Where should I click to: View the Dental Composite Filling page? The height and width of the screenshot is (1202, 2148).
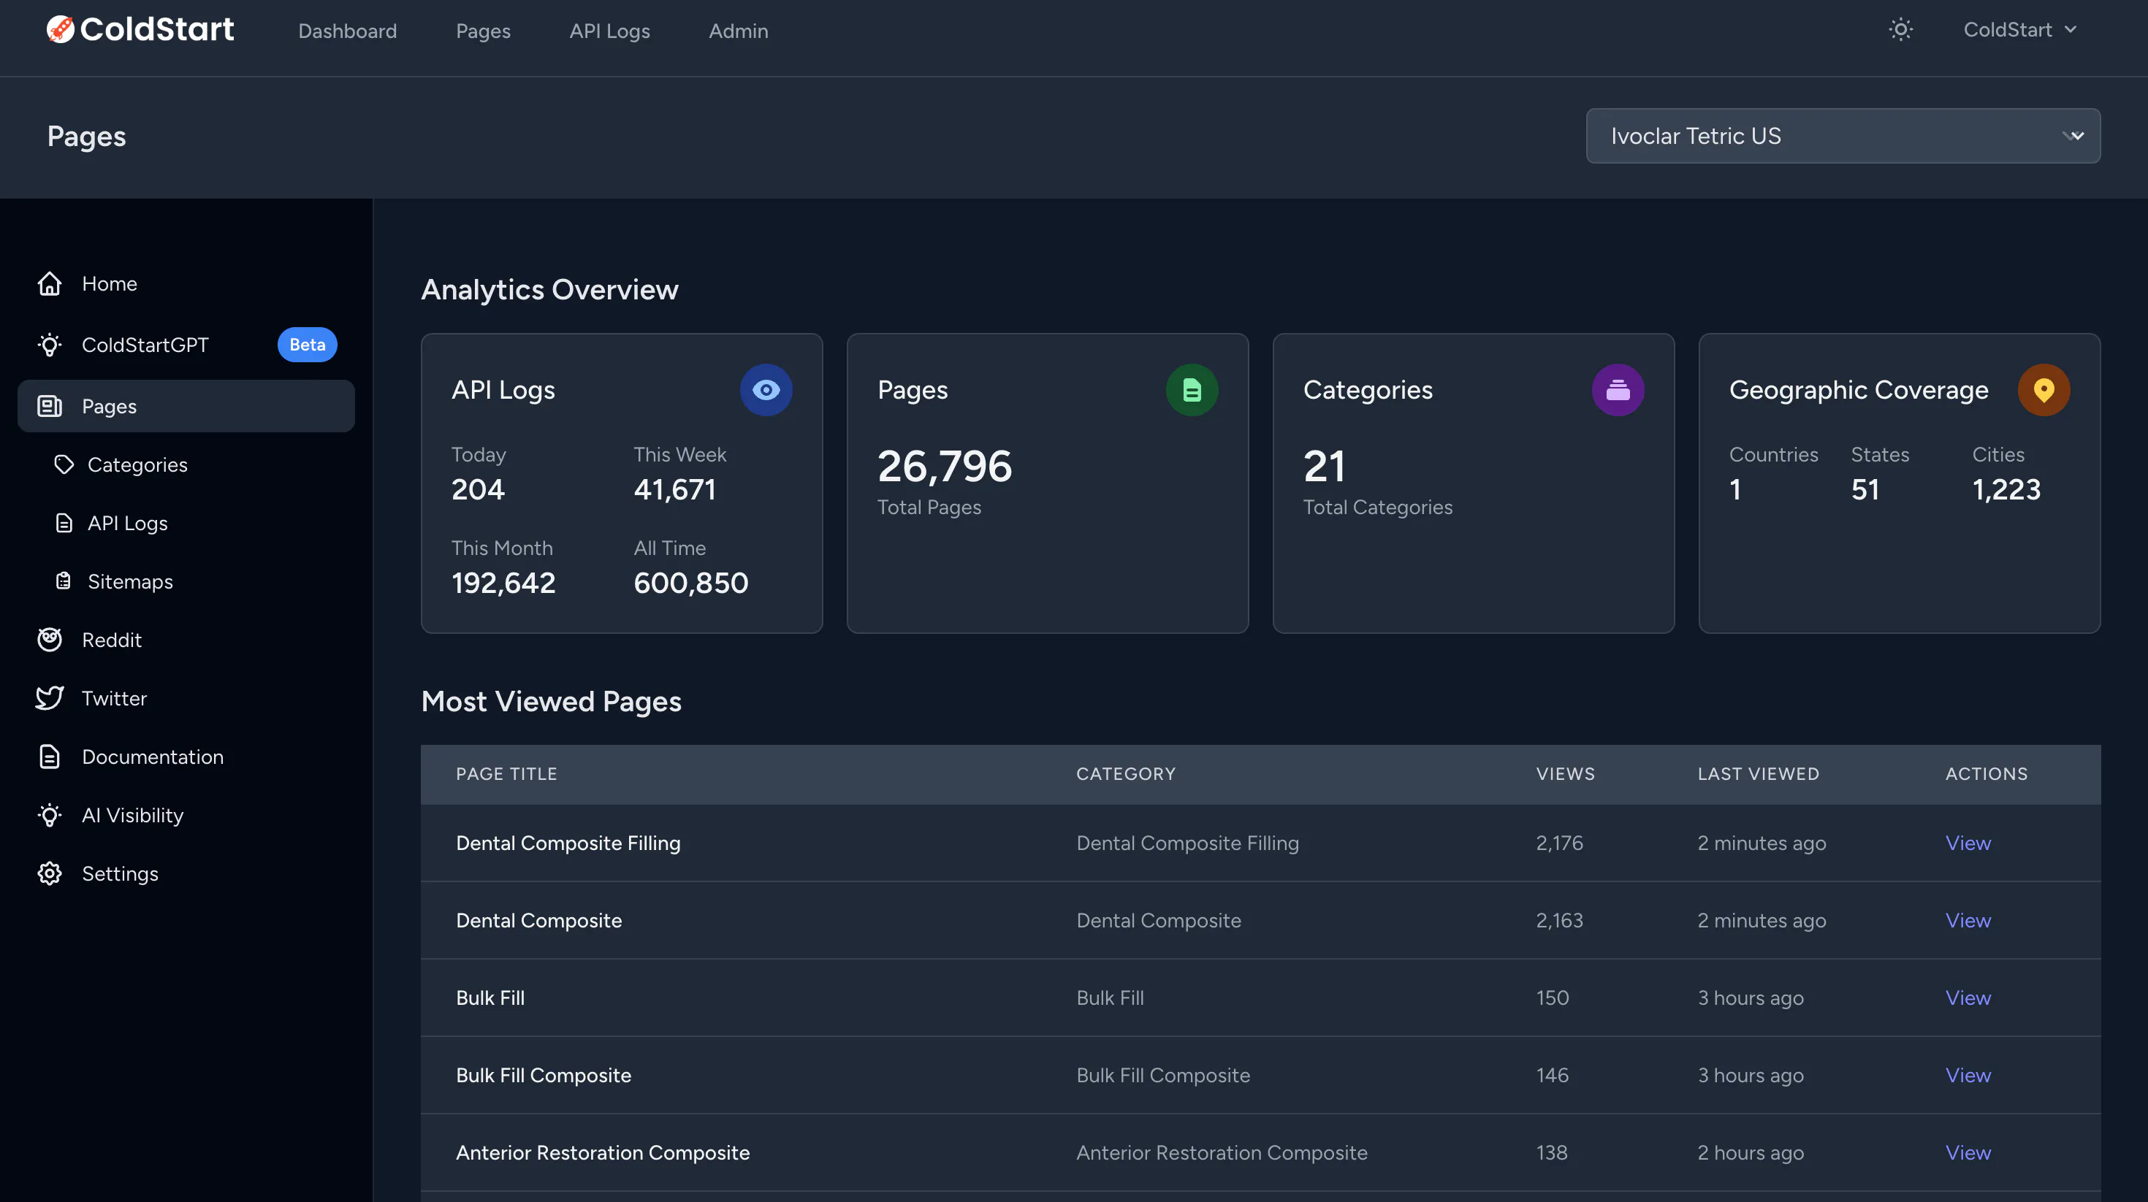pos(1968,843)
